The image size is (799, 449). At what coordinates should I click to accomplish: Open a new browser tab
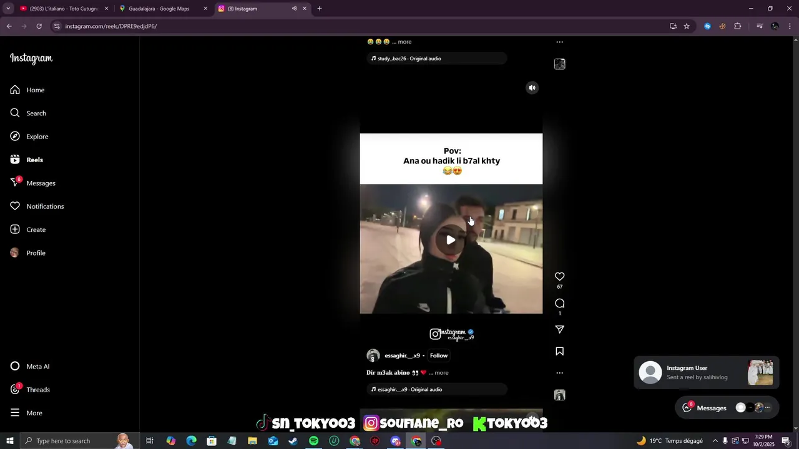[320, 9]
